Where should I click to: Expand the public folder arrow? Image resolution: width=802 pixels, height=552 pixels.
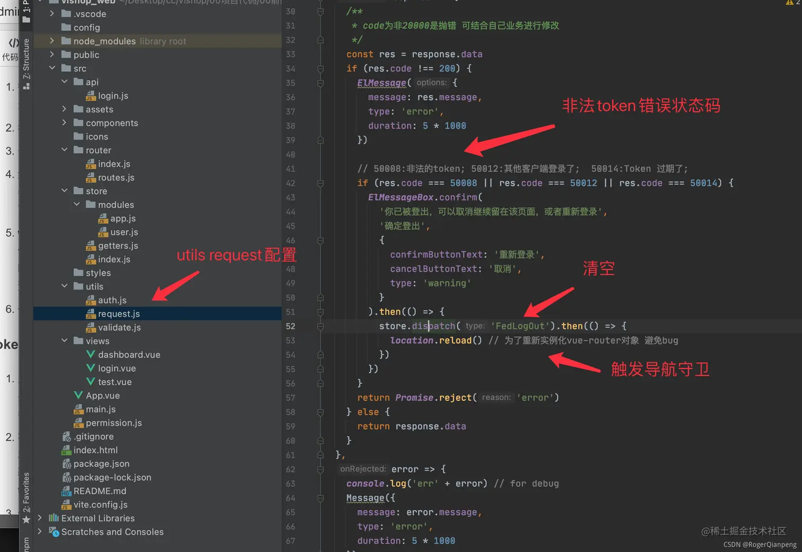[51, 55]
